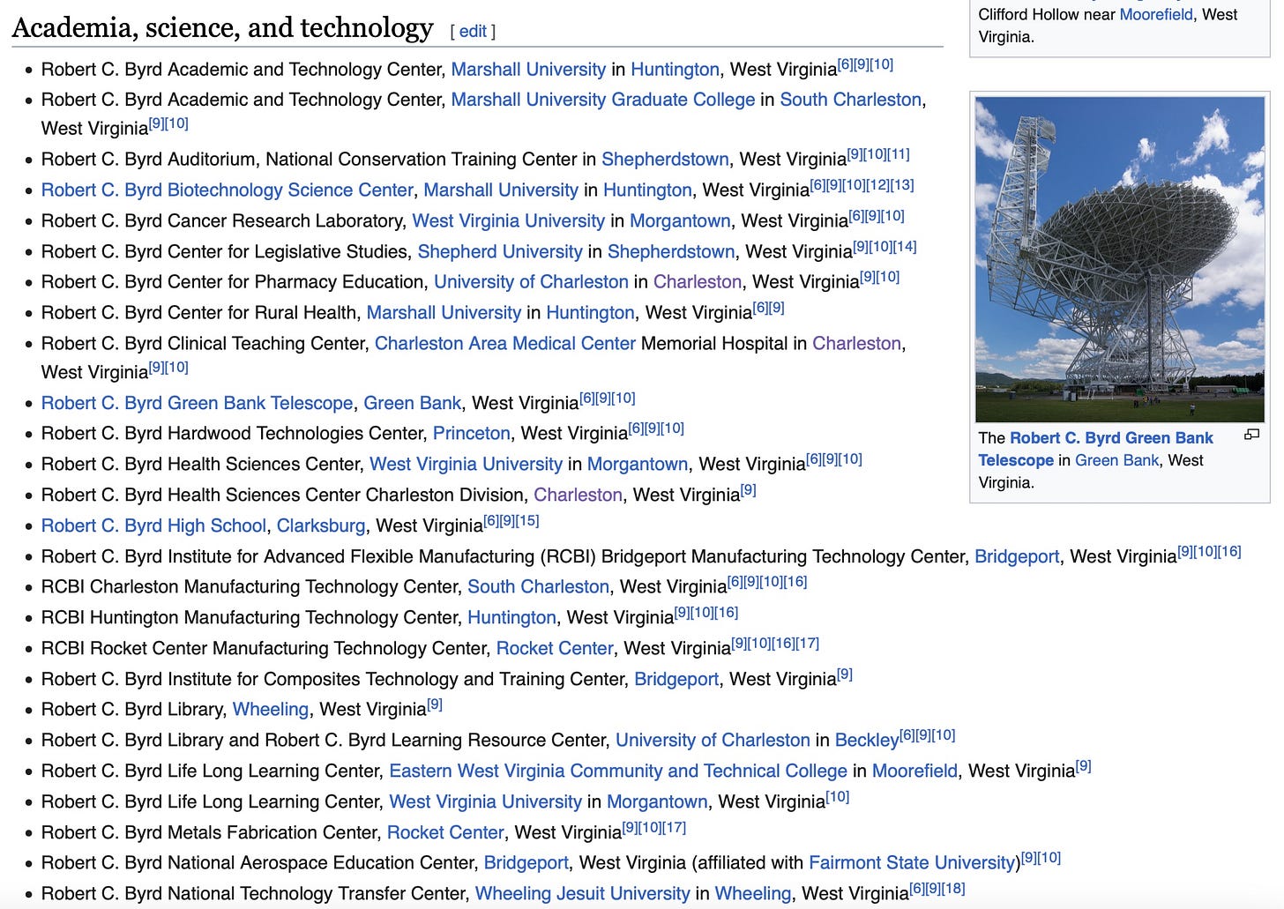1284x909 pixels.
Task: Click Marshall University in Center for Rural Health row
Action: 444,313
